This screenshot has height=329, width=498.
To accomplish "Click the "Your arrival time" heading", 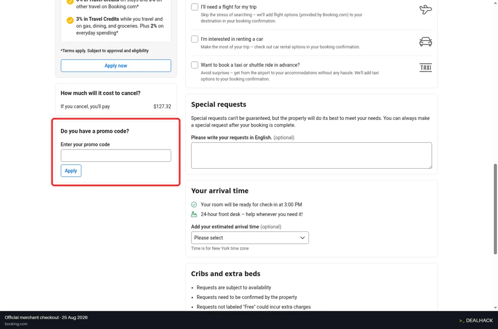I will (220, 190).
